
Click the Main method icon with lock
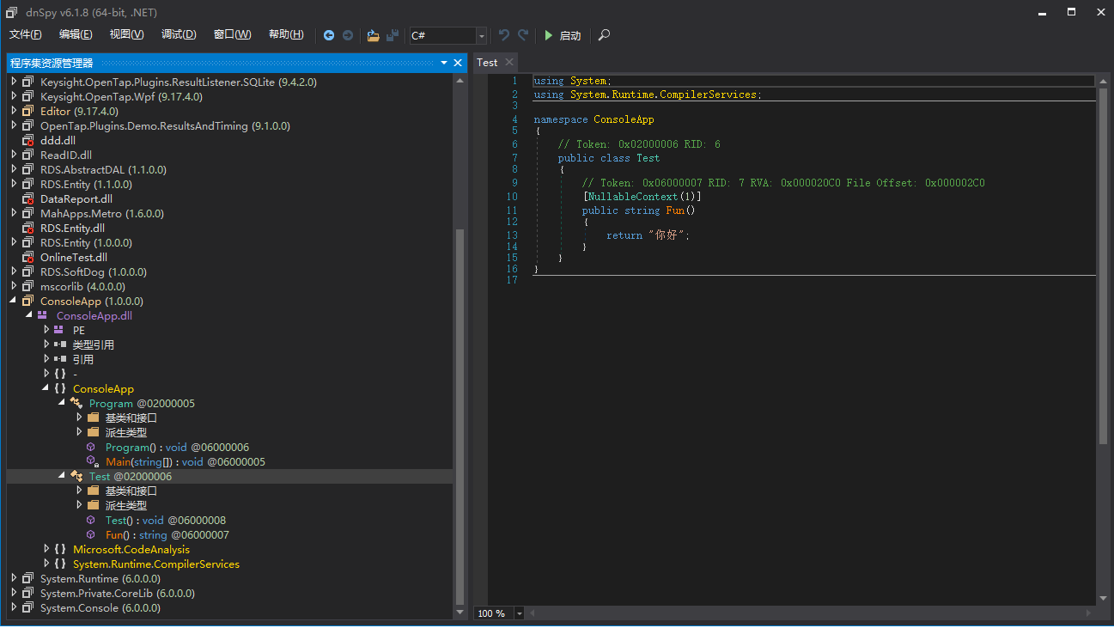click(92, 461)
